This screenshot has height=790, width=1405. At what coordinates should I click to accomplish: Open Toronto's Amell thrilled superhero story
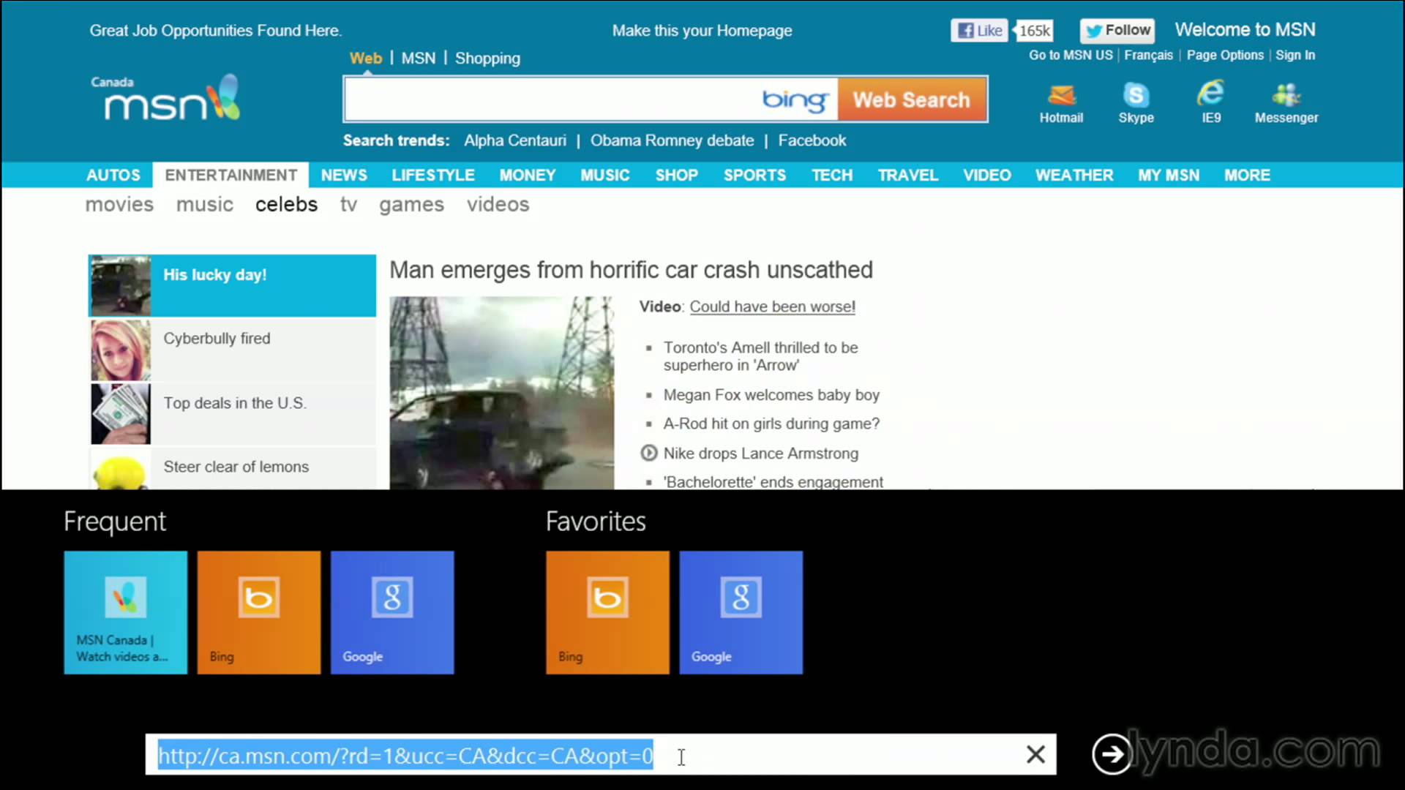point(760,356)
